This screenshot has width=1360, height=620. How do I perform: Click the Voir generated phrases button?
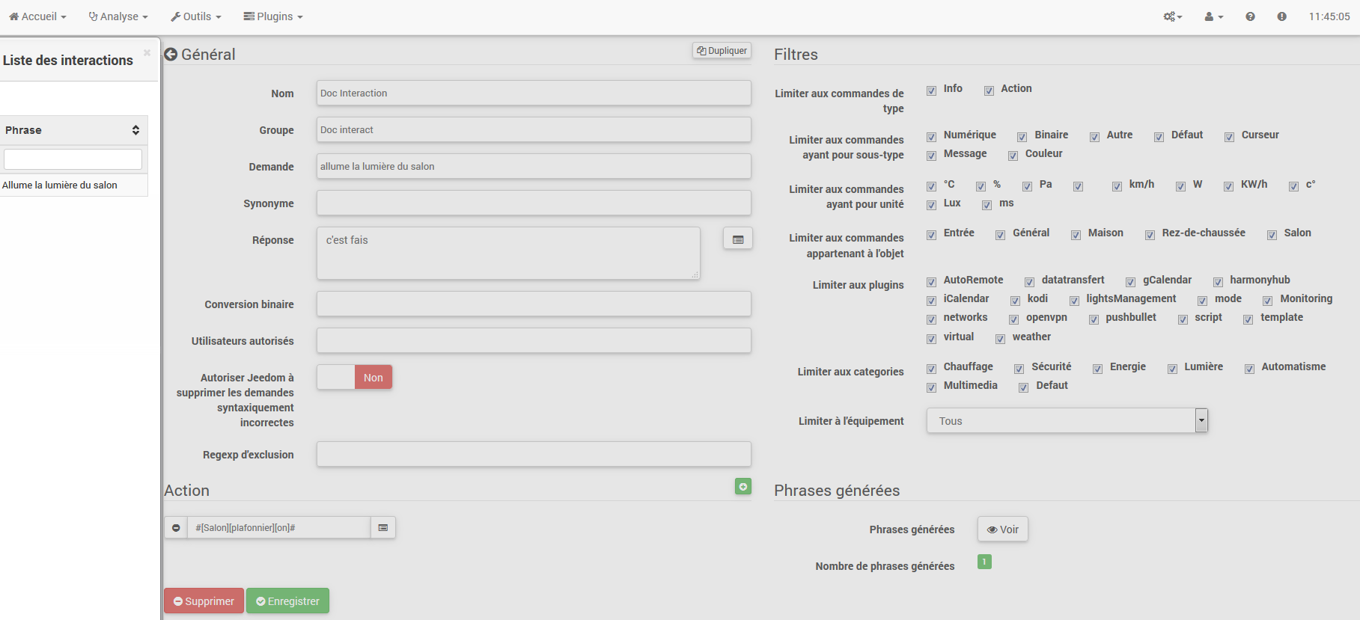click(x=1002, y=530)
